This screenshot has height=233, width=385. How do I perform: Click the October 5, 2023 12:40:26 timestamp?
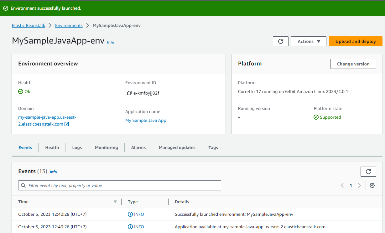coord(52,227)
